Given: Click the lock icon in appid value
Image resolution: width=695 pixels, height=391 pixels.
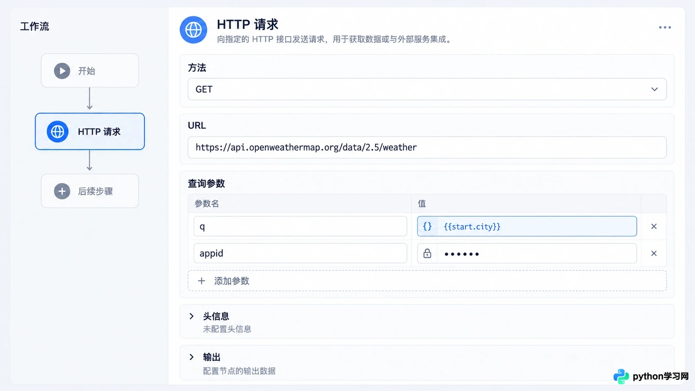Looking at the screenshot, I should tap(427, 253).
